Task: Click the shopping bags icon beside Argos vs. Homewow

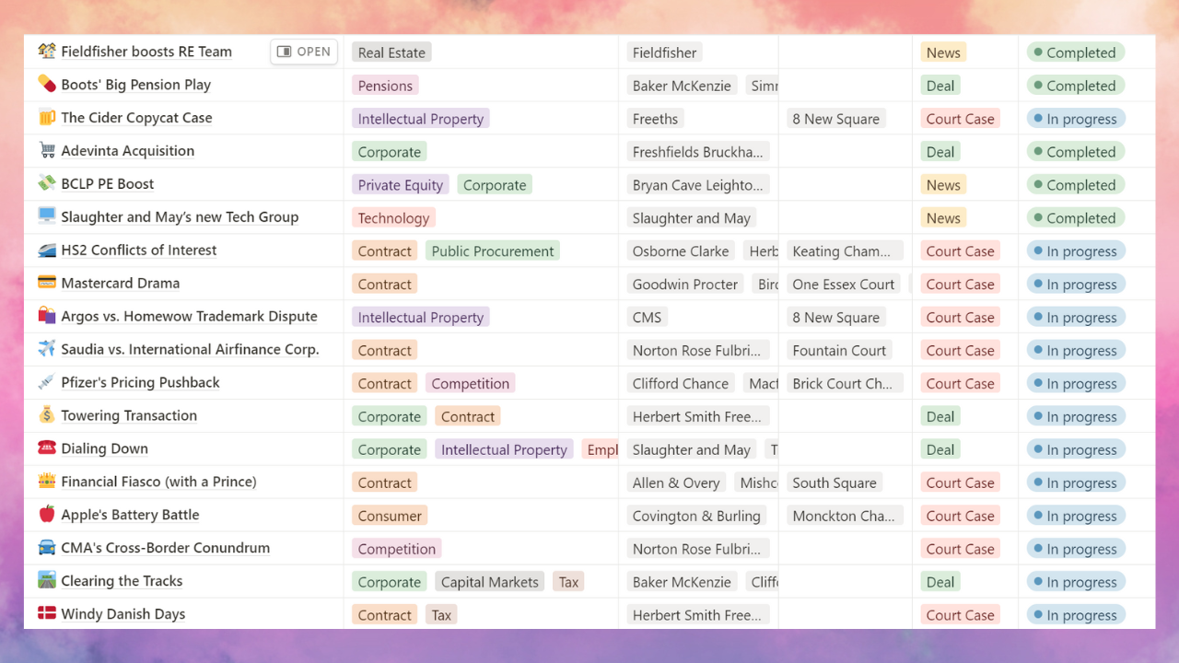Action: (x=47, y=317)
